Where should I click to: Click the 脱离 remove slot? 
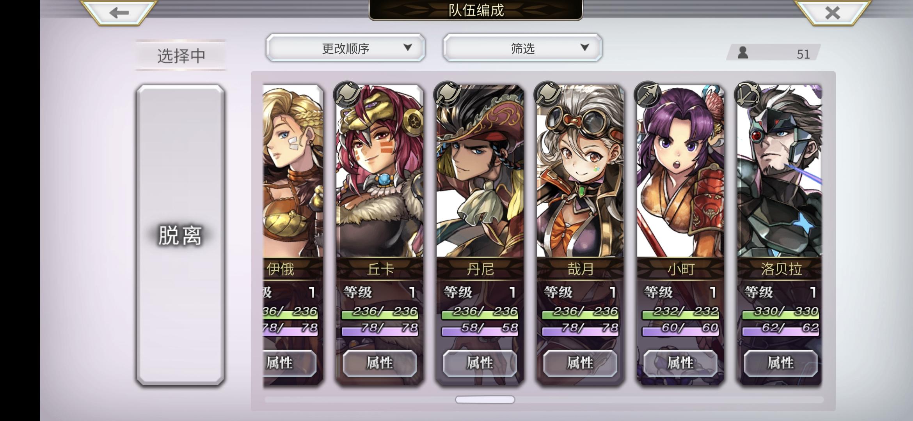(180, 235)
